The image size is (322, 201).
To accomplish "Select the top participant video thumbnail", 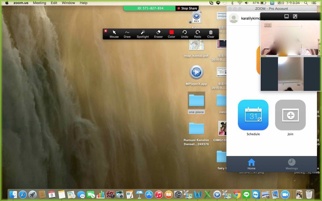I will (290, 38).
